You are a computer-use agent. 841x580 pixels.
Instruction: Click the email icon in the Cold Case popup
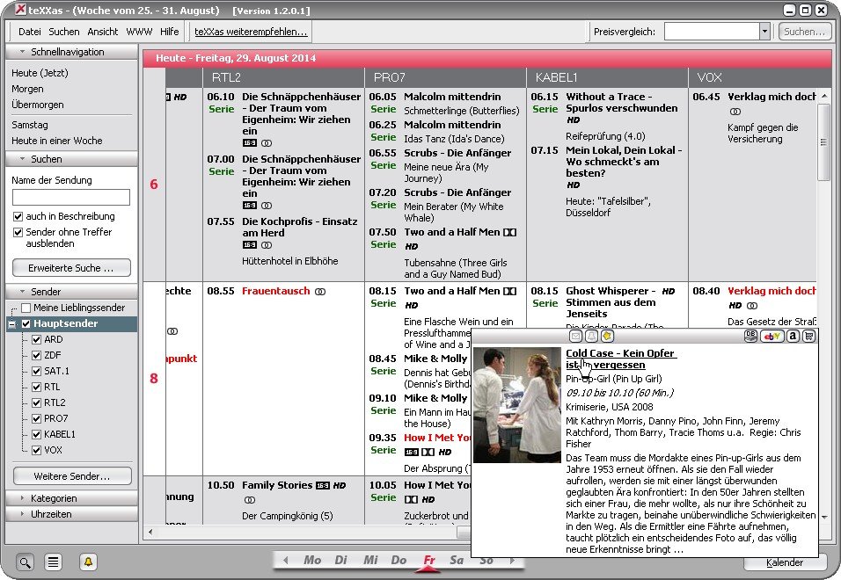click(575, 337)
